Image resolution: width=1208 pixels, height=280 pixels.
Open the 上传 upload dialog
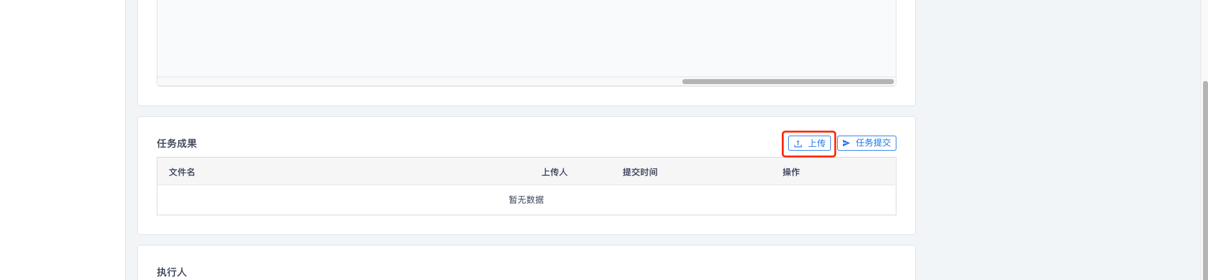pos(810,143)
